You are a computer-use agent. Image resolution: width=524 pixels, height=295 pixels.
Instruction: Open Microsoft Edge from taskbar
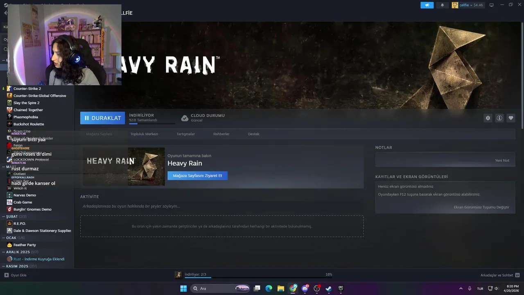[269, 288]
